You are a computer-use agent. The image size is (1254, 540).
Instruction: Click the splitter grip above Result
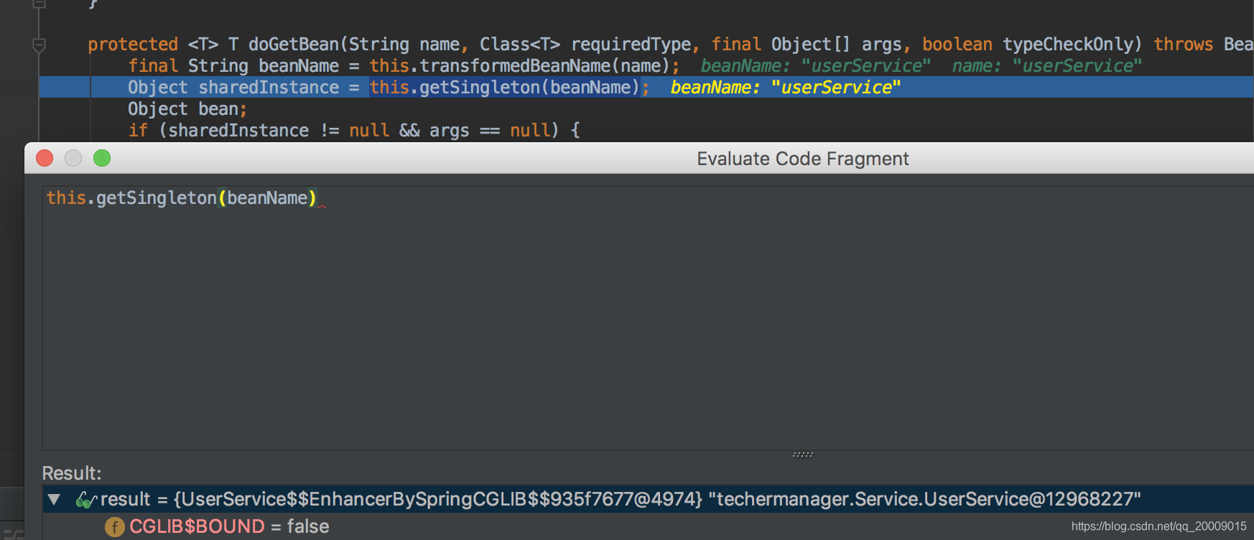pos(802,455)
